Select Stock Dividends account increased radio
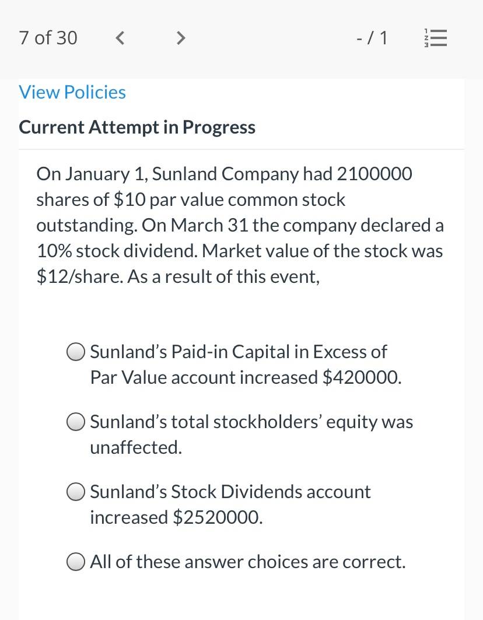483x620 pixels. tap(76, 492)
